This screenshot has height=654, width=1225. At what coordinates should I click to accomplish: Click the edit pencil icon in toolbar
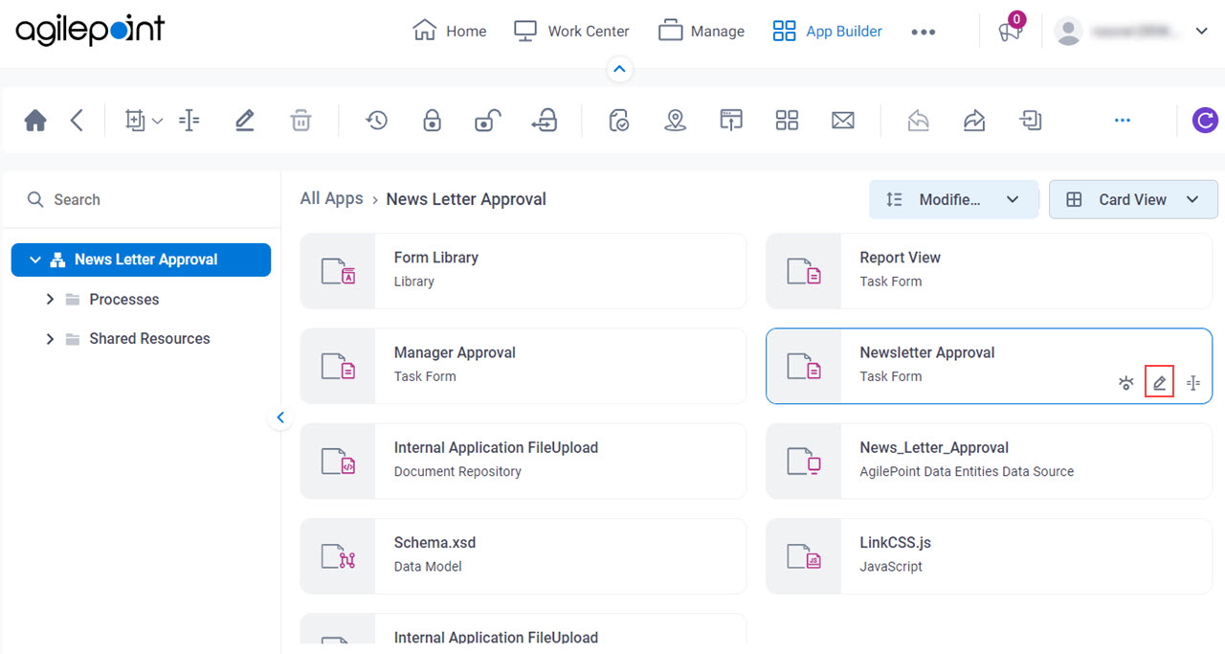(x=244, y=121)
